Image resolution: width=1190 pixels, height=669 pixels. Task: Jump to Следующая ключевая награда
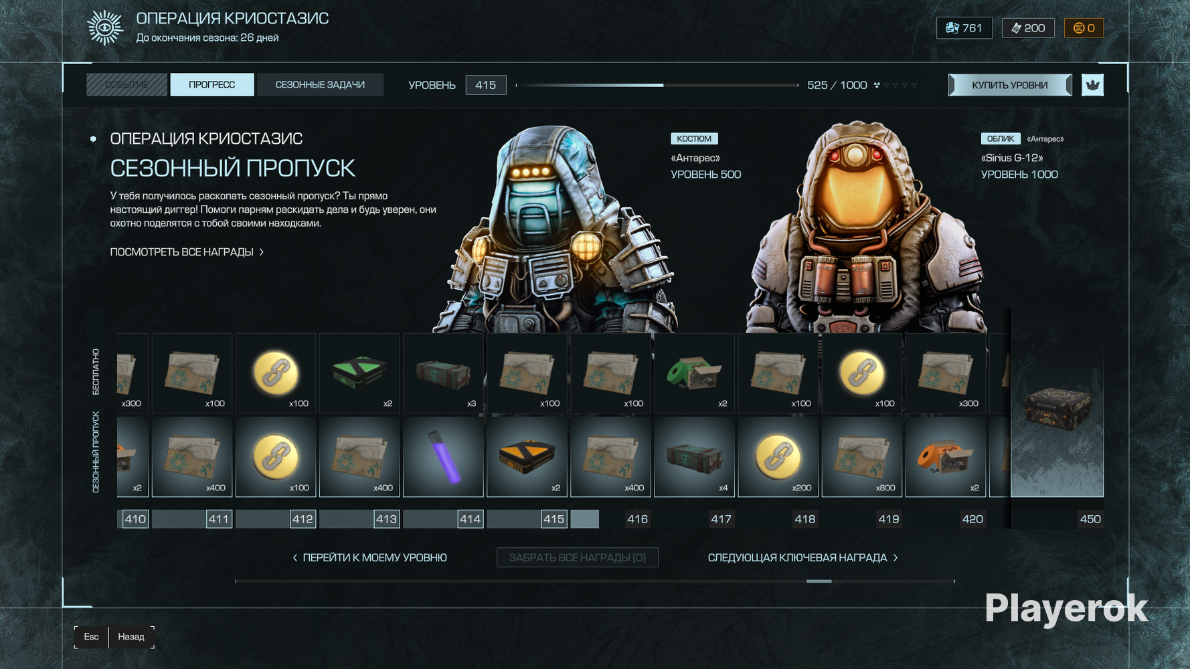(x=802, y=557)
